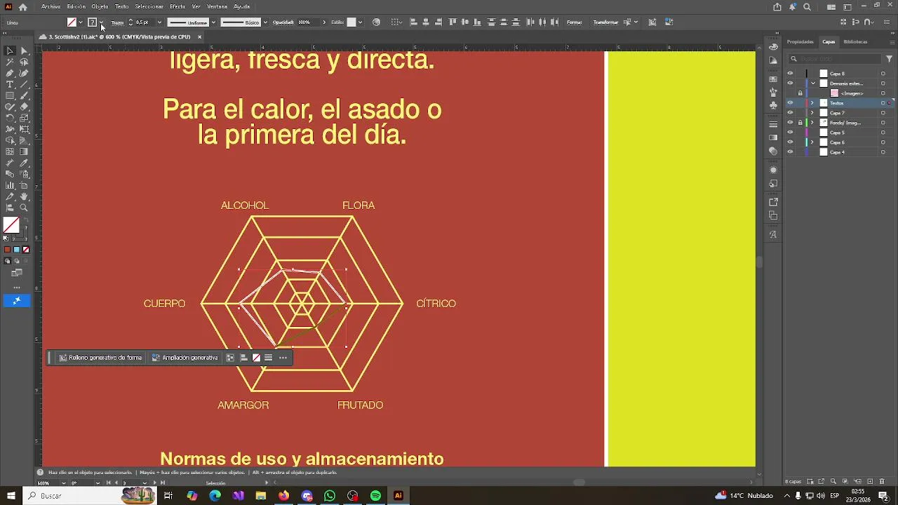
Task: Expand the Capa 6 layer
Action: [813, 142]
